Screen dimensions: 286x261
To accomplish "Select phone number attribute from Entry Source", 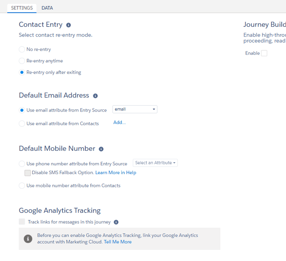I will (22, 163).
